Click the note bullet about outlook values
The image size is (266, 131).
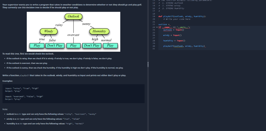[51, 114]
